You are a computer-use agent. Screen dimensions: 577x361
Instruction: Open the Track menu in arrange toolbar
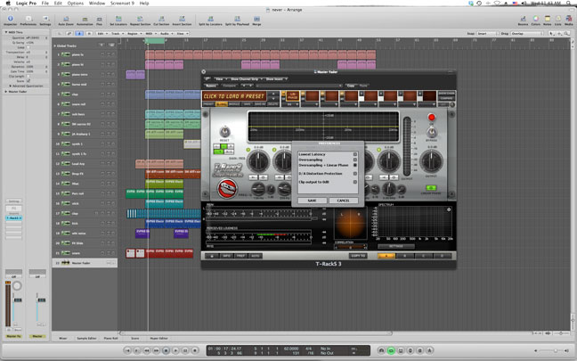[117, 34]
